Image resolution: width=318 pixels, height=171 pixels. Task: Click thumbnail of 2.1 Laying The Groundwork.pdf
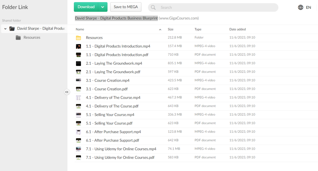pos(79,72)
